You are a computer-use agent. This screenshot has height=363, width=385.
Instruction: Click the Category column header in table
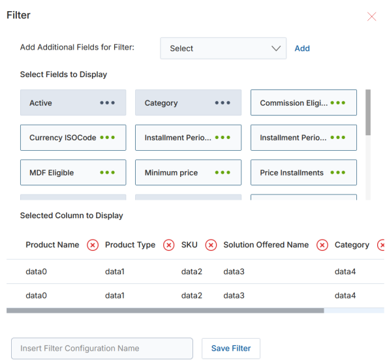click(352, 245)
